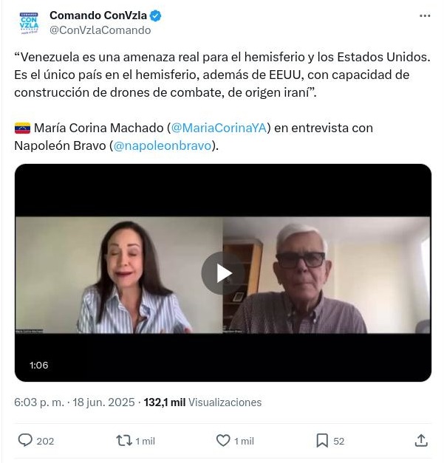Open the @napoleonbravo mention
Screen dimensions: 444x463
(163, 145)
